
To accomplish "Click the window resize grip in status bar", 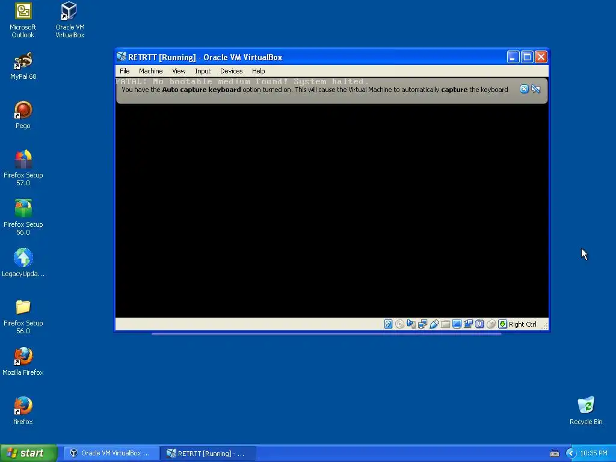I will coord(544,325).
